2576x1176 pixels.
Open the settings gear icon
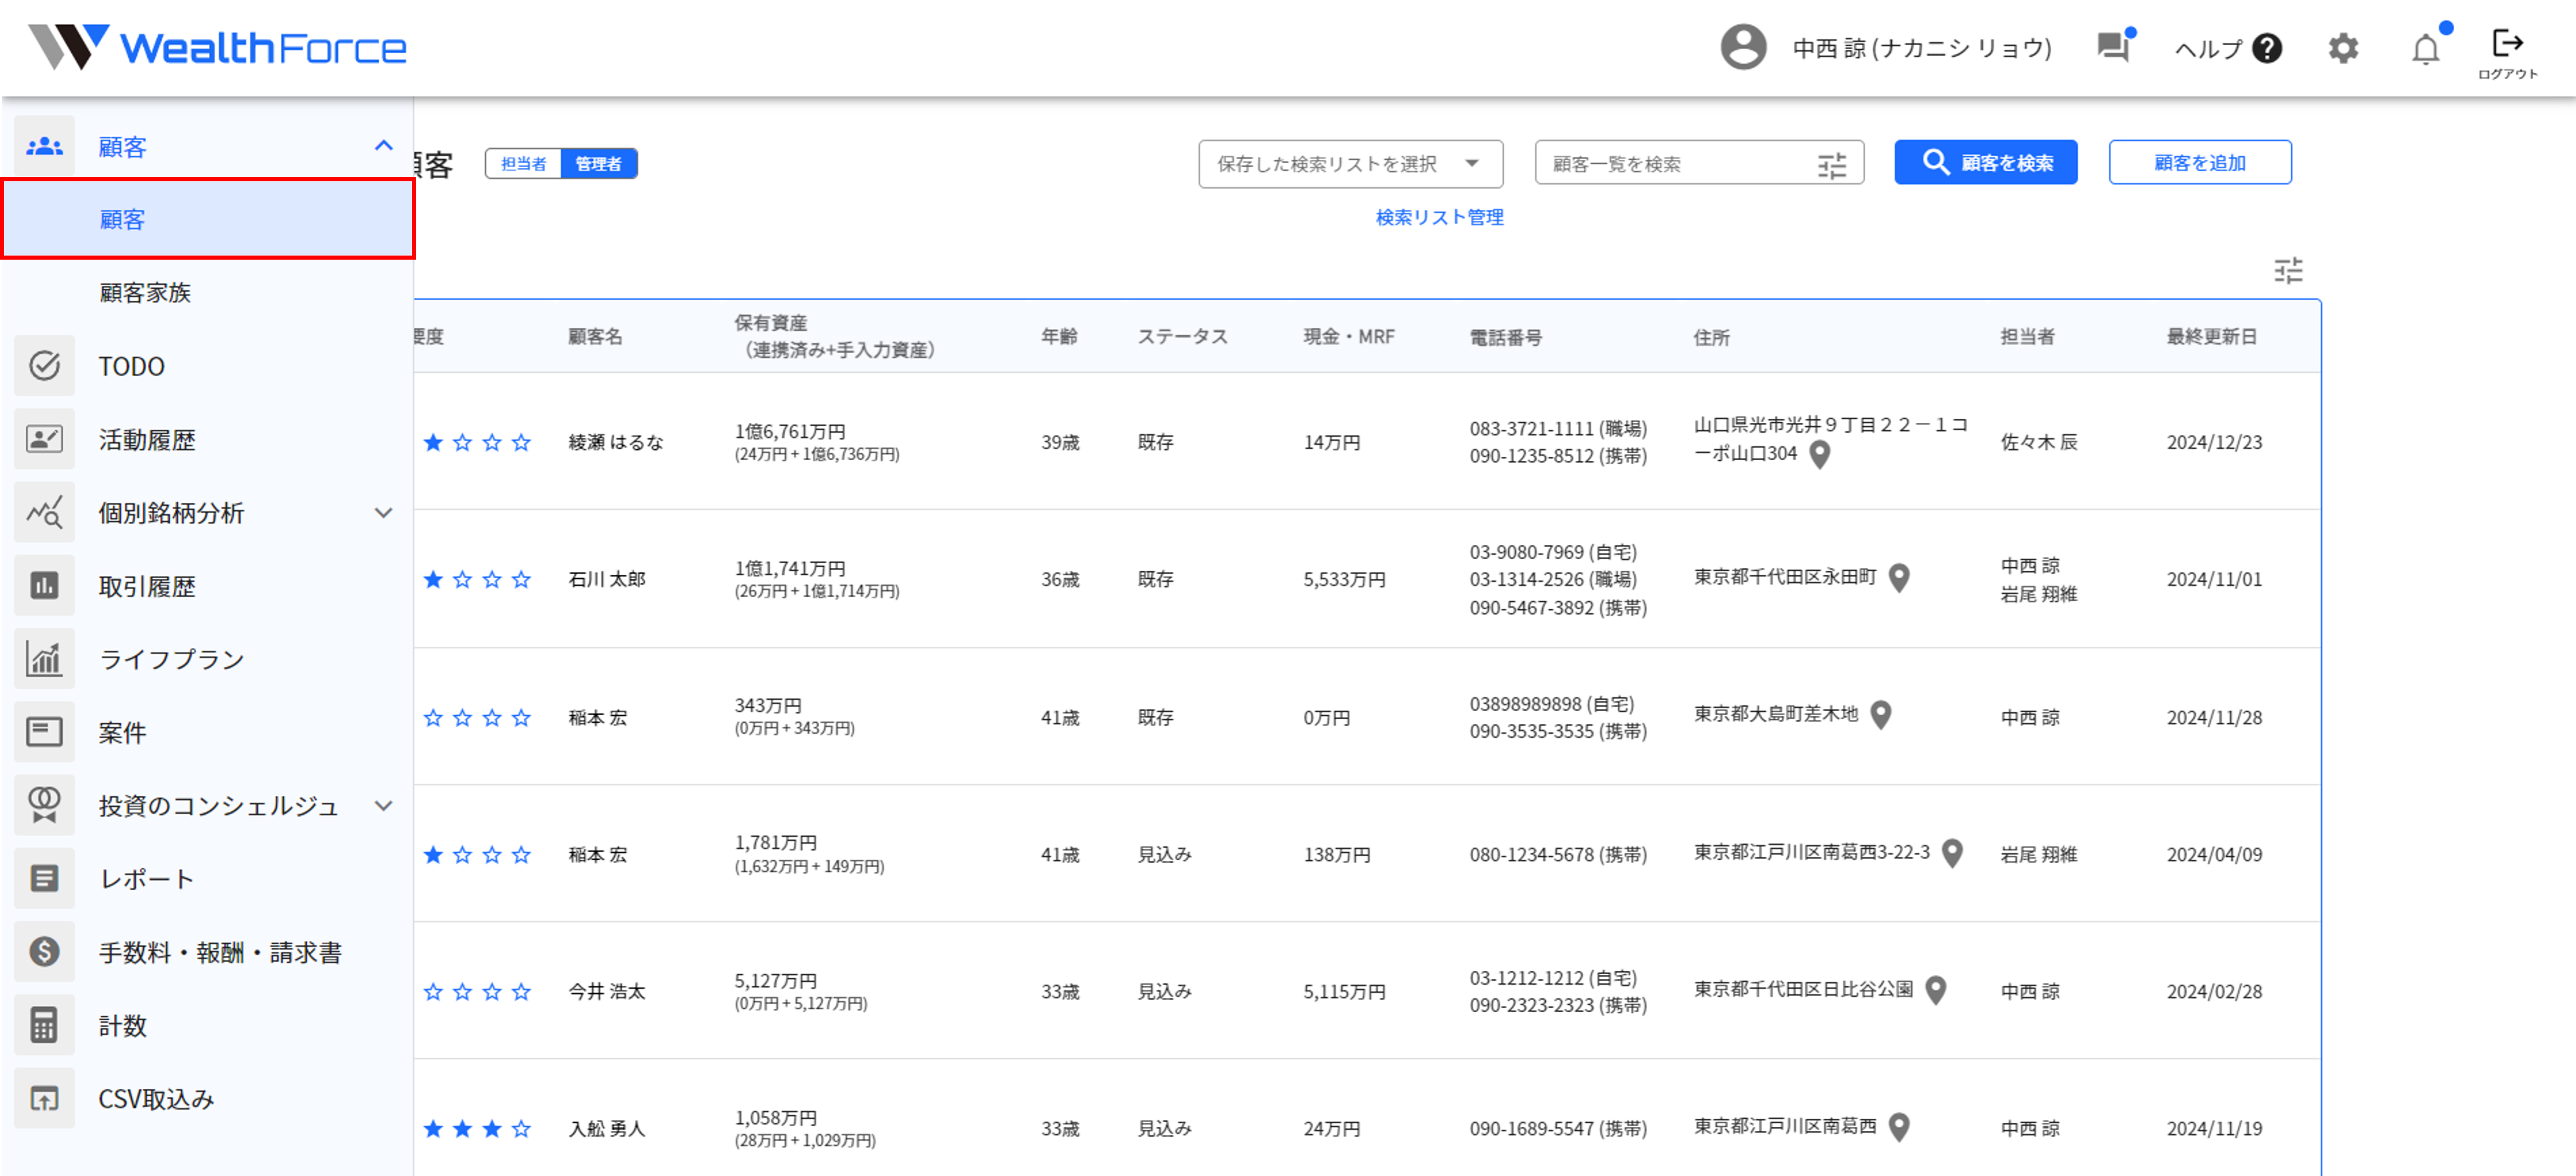tap(2342, 48)
